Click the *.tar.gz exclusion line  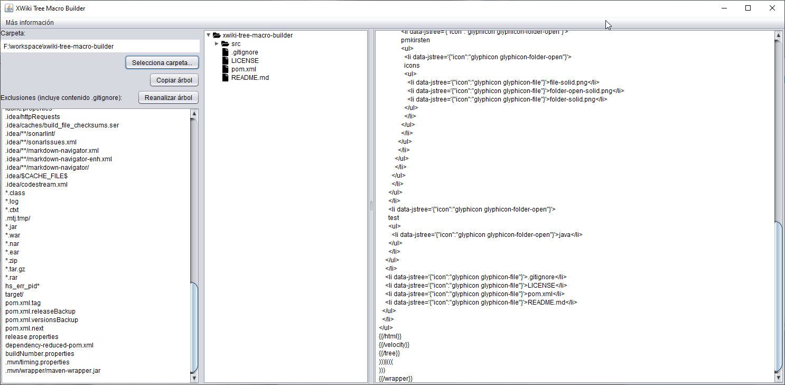pyautogui.click(x=15, y=269)
